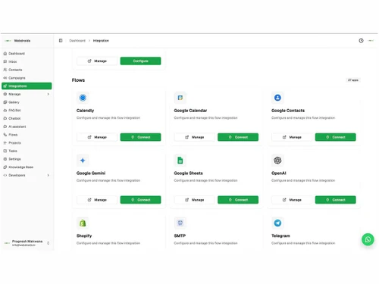Click the Telegram paper plane icon
The height and width of the screenshot is (284, 379).
[277, 223]
